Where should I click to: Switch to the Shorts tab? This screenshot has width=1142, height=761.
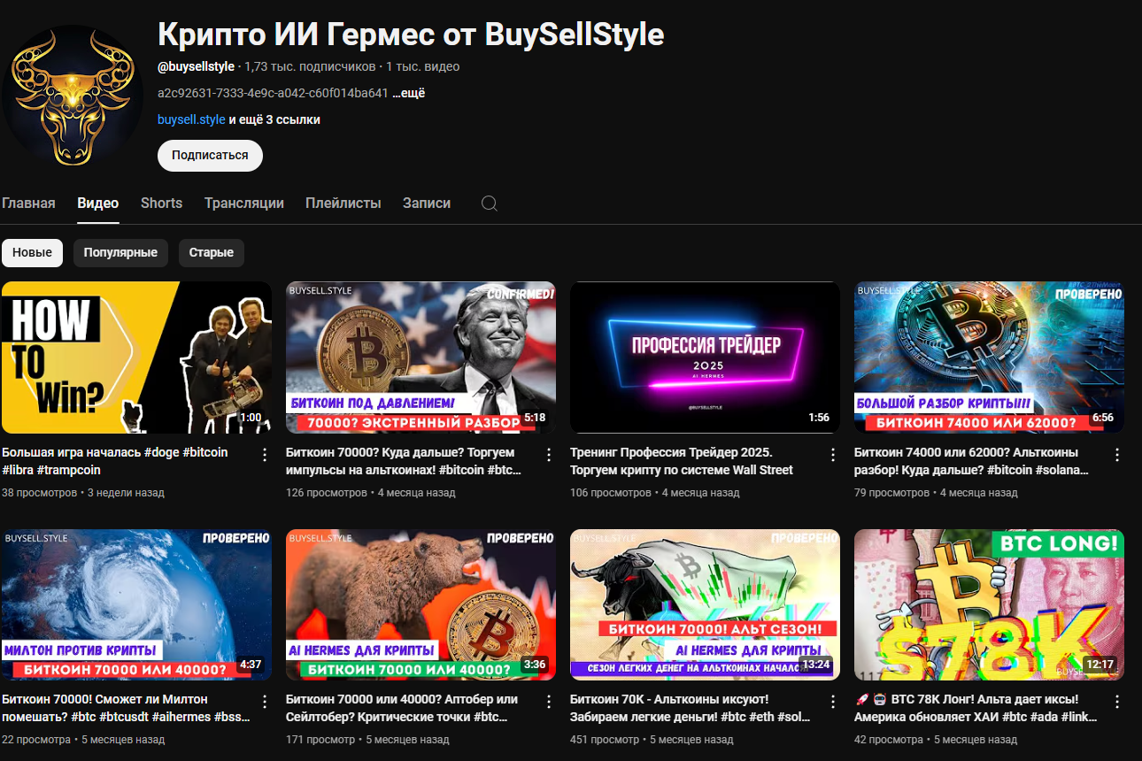(161, 204)
